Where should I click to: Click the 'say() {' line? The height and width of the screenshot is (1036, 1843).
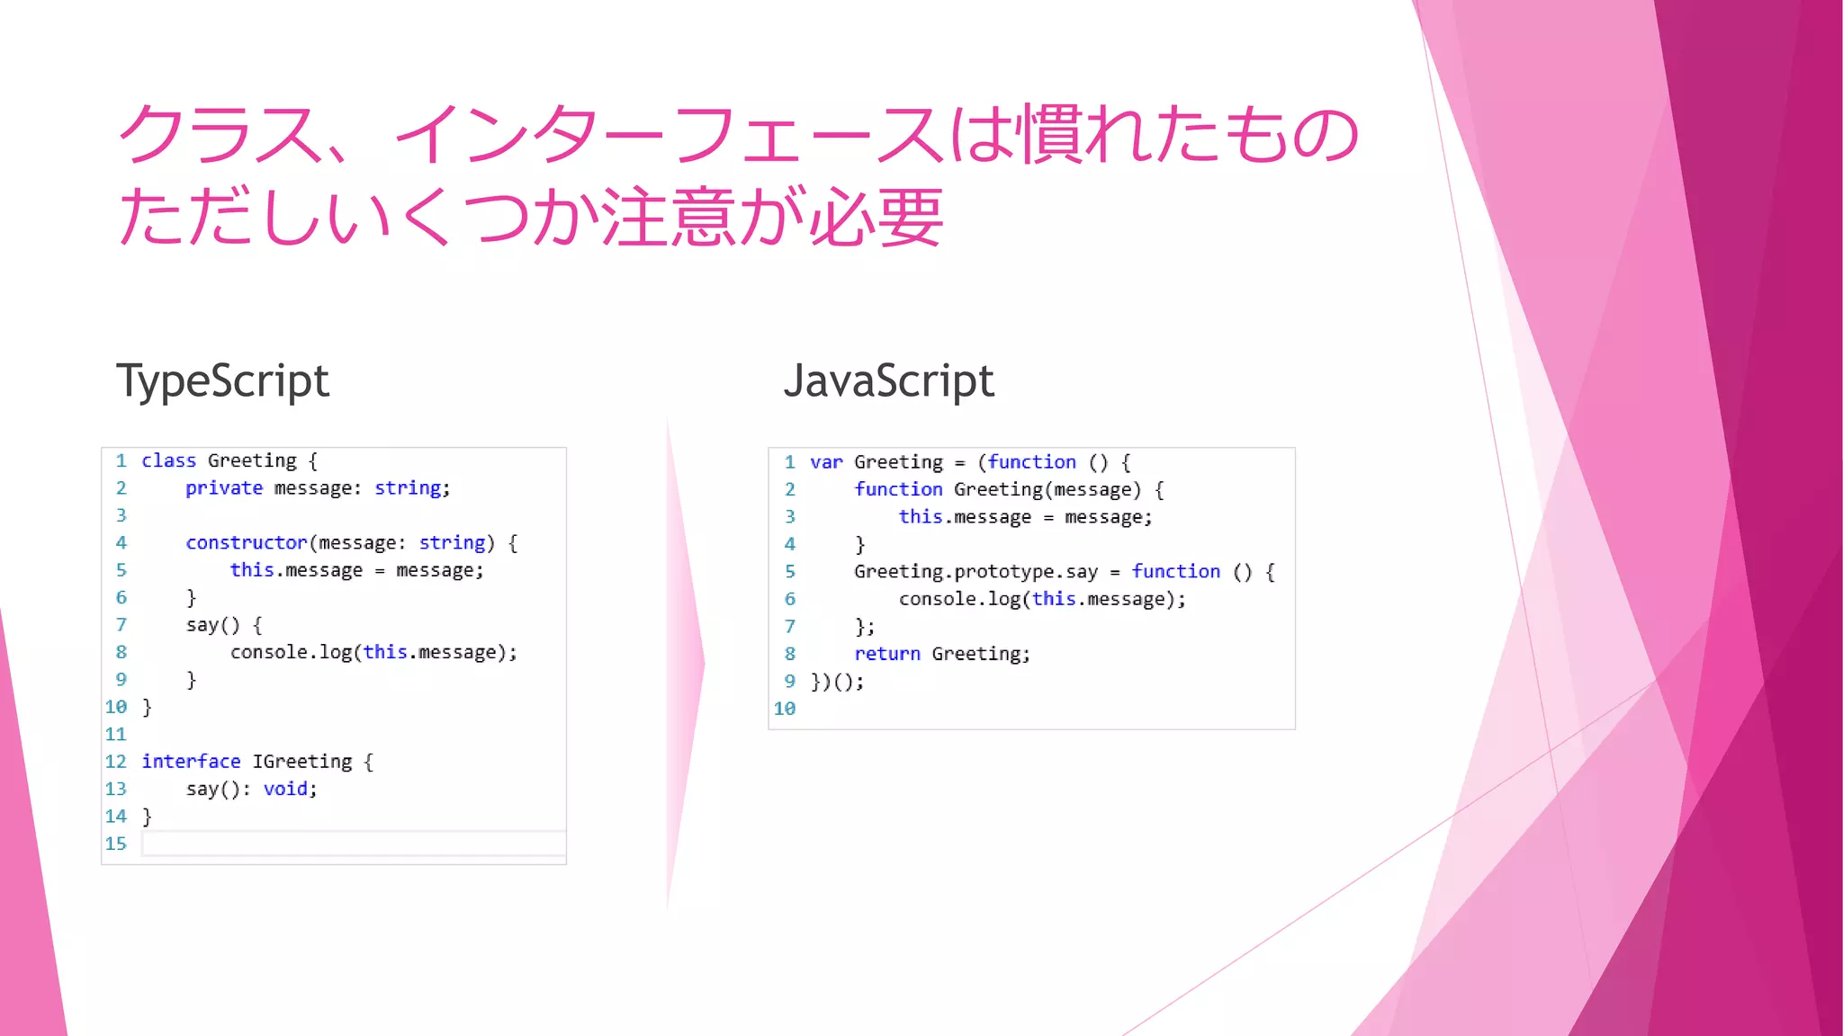(224, 625)
